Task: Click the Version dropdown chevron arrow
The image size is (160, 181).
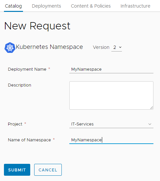Action: pos(120,47)
